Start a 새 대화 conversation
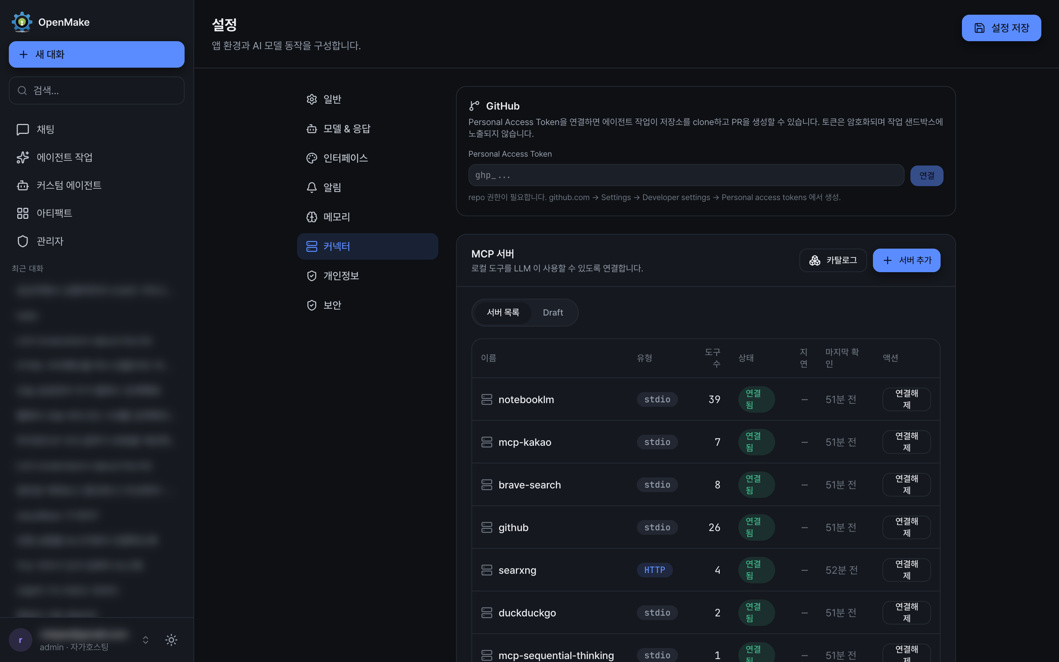1059x662 pixels. [97, 54]
